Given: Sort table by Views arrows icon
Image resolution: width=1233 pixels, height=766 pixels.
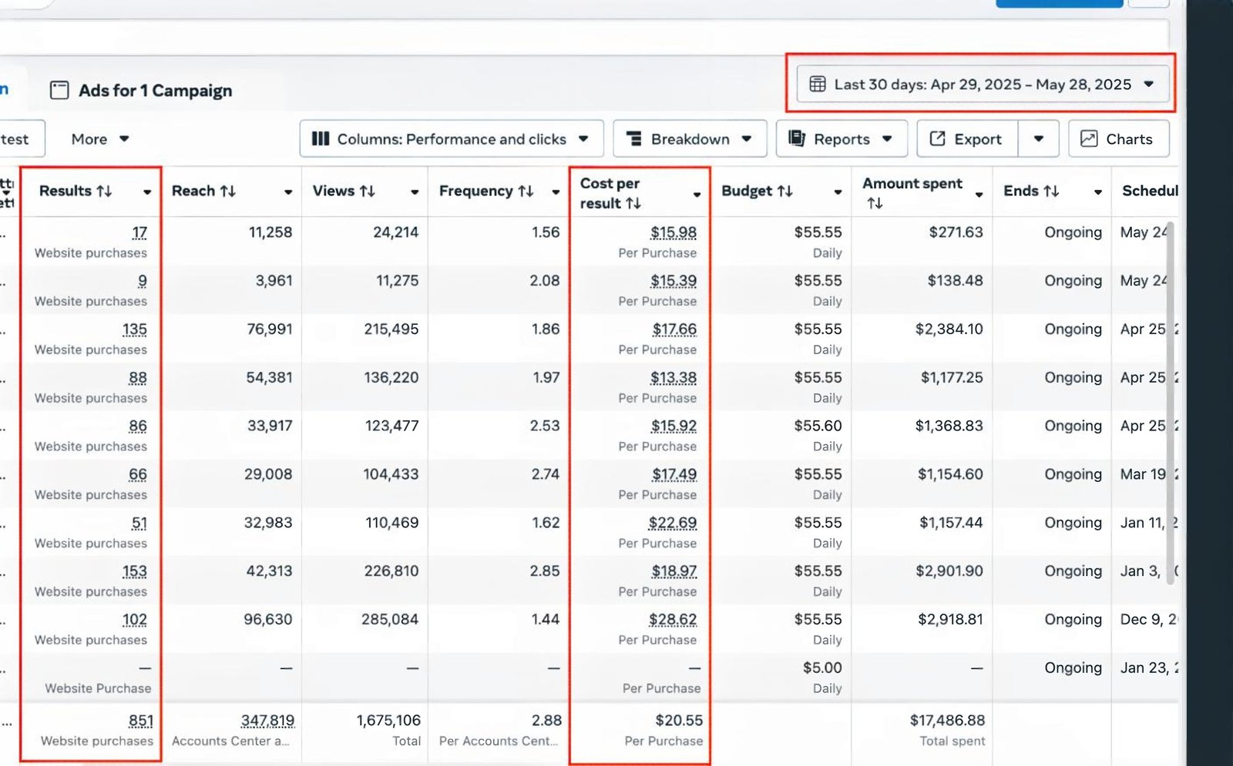Looking at the screenshot, I should (368, 191).
